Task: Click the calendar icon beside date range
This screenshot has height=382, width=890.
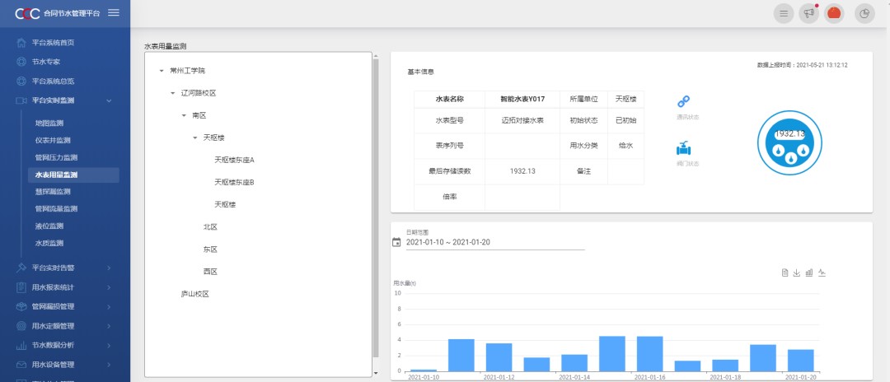Action: click(x=396, y=242)
